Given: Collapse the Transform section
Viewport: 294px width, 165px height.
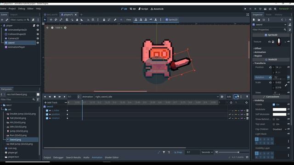Looking at the screenshot, I should coord(260,63).
